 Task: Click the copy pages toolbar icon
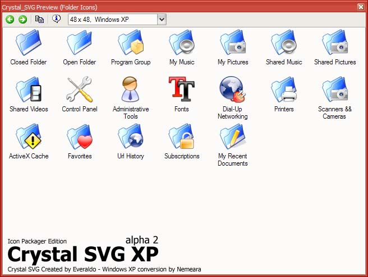(x=39, y=19)
